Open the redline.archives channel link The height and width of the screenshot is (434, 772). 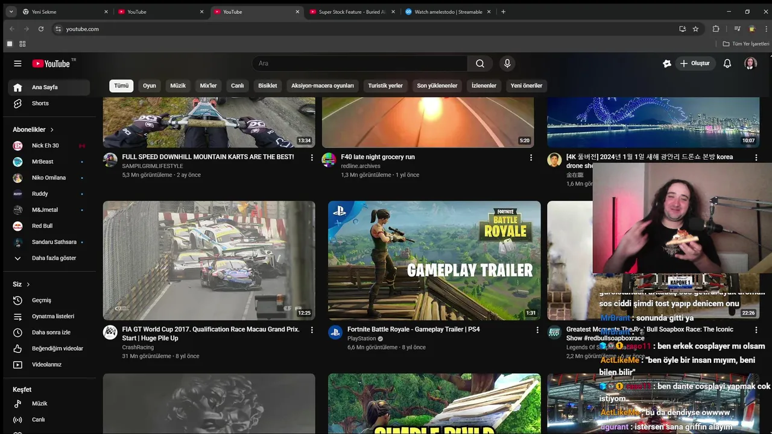[x=361, y=166]
